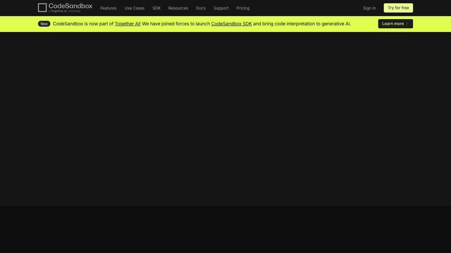Navigate to the Support page
Viewport: 451px width, 253px height.
coord(221,8)
